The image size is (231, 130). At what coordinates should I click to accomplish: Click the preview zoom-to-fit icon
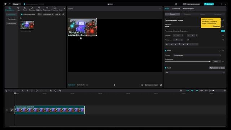tap(142, 85)
